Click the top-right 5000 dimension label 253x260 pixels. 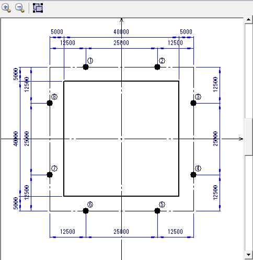pos(186,32)
